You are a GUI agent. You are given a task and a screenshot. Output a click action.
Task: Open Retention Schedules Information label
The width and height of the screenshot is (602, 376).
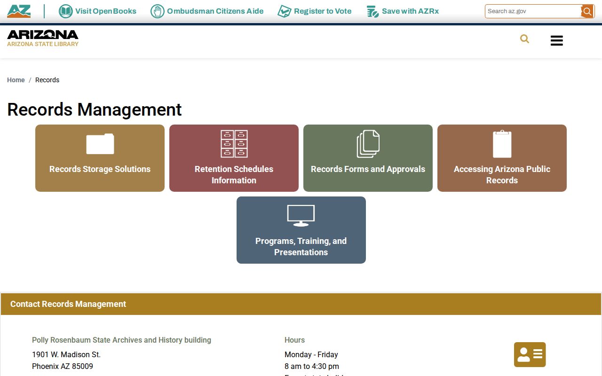click(234, 175)
